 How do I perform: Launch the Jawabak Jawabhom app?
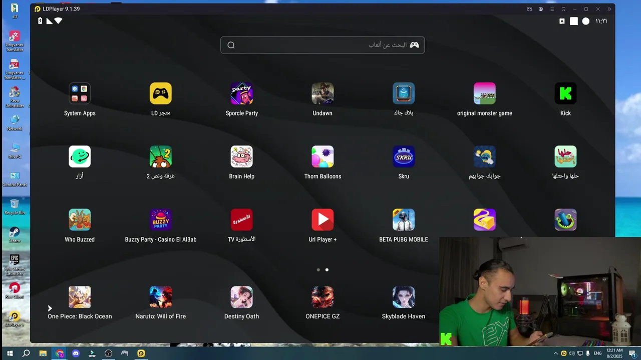[x=485, y=156]
